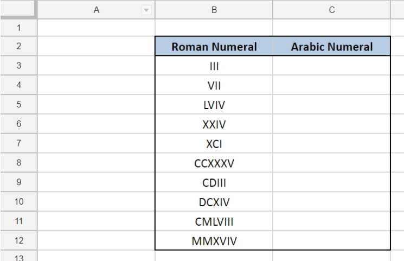Select the cell containing III
404x261 pixels.
pos(214,66)
